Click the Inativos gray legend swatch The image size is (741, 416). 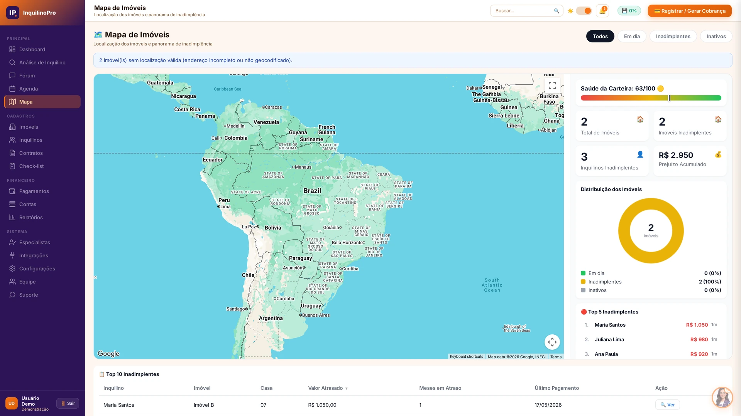[583, 290]
